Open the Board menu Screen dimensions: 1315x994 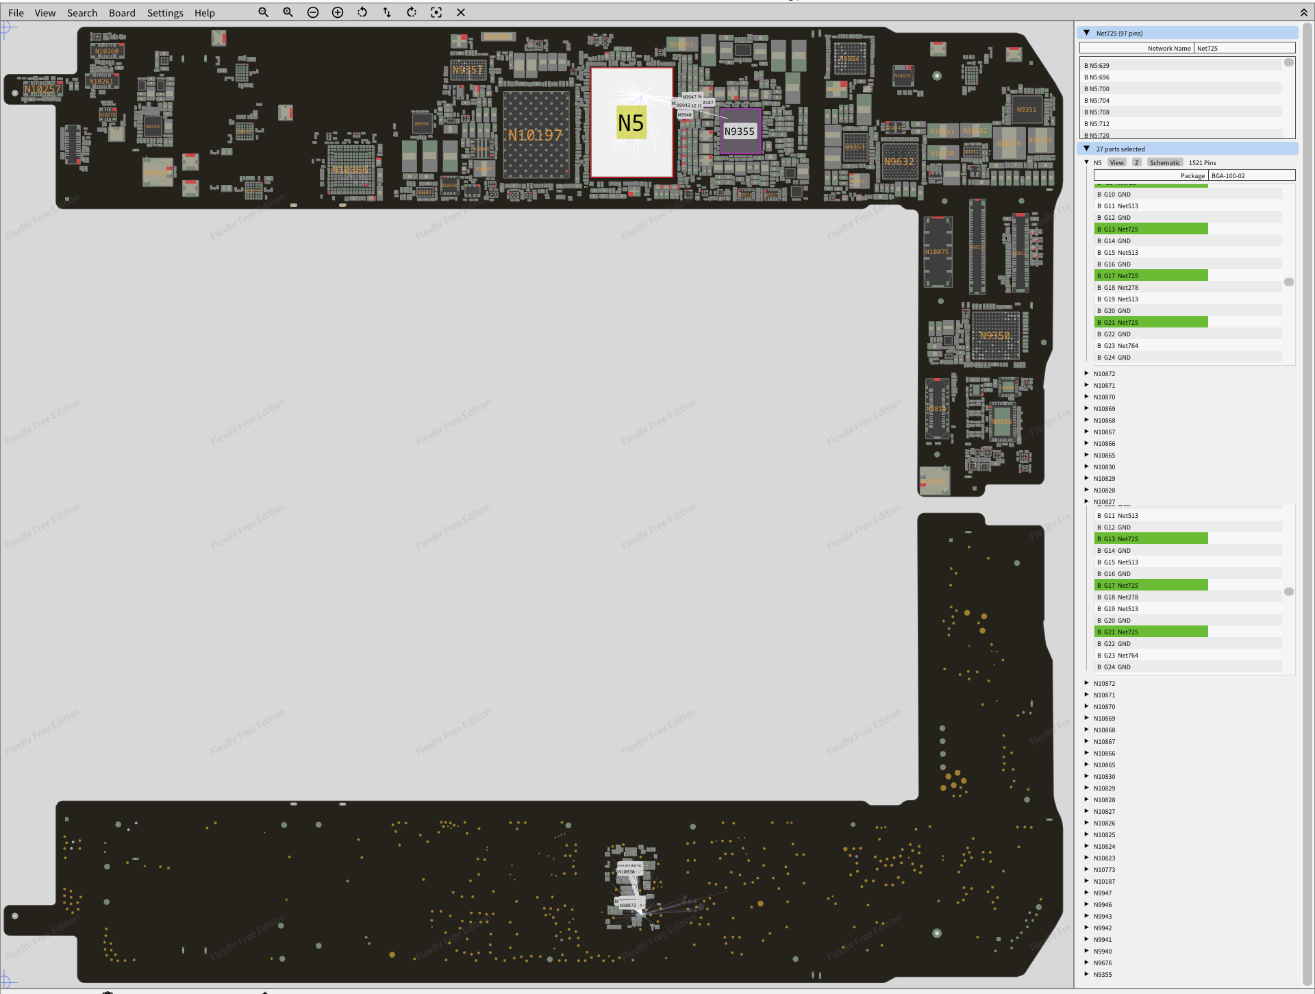[122, 12]
